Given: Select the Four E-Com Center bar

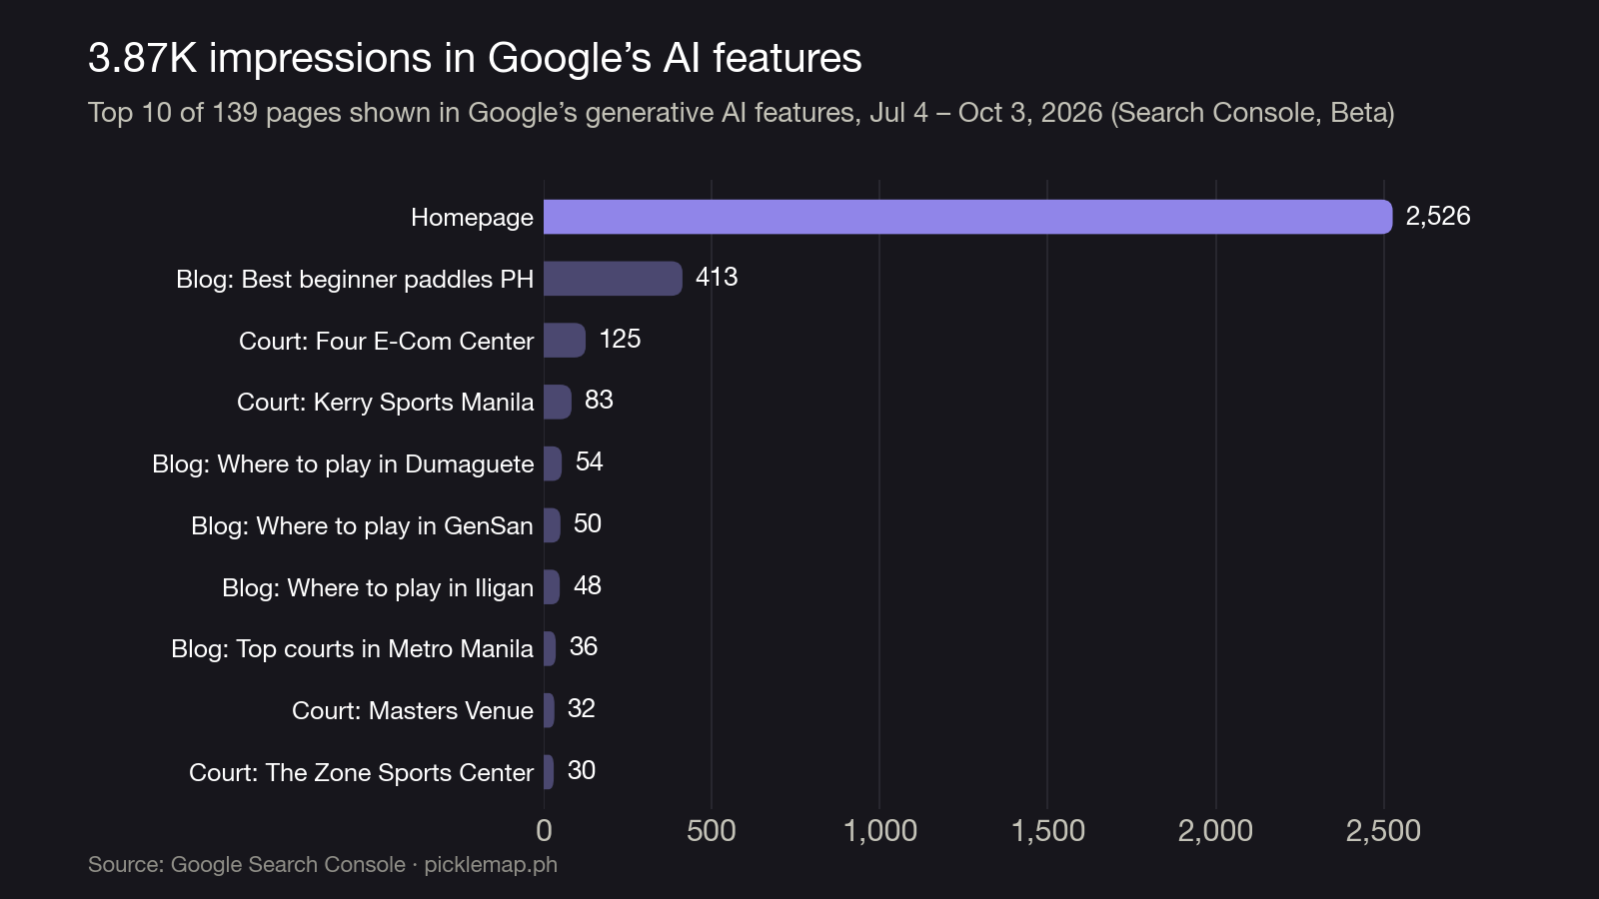Looking at the screenshot, I should coord(565,341).
